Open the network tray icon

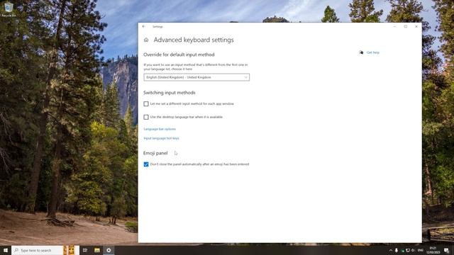coord(408,250)
